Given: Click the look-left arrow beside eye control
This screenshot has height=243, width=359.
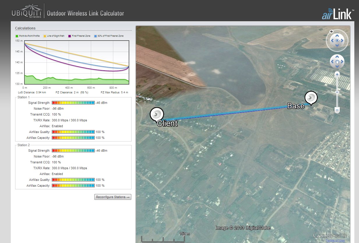Looking at the screenshot, I should tap(332, 41).
